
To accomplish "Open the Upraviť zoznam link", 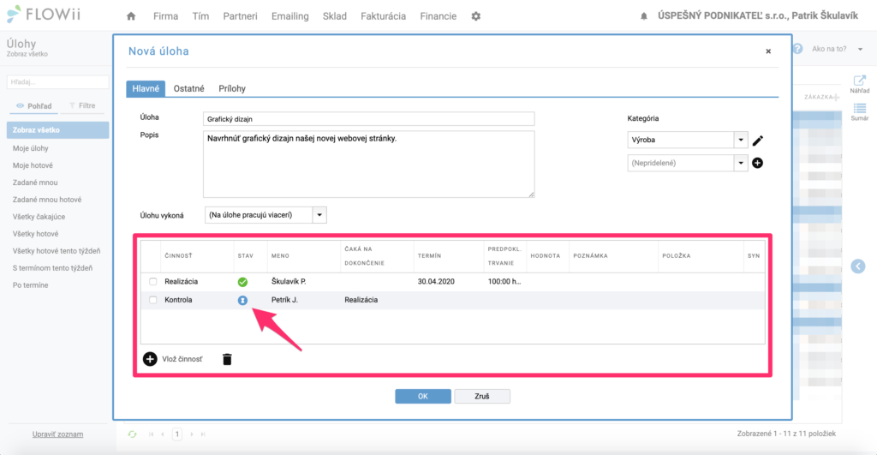I will [57, 434].
